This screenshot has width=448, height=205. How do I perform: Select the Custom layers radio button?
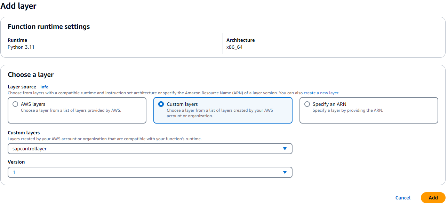pos(161,104)
